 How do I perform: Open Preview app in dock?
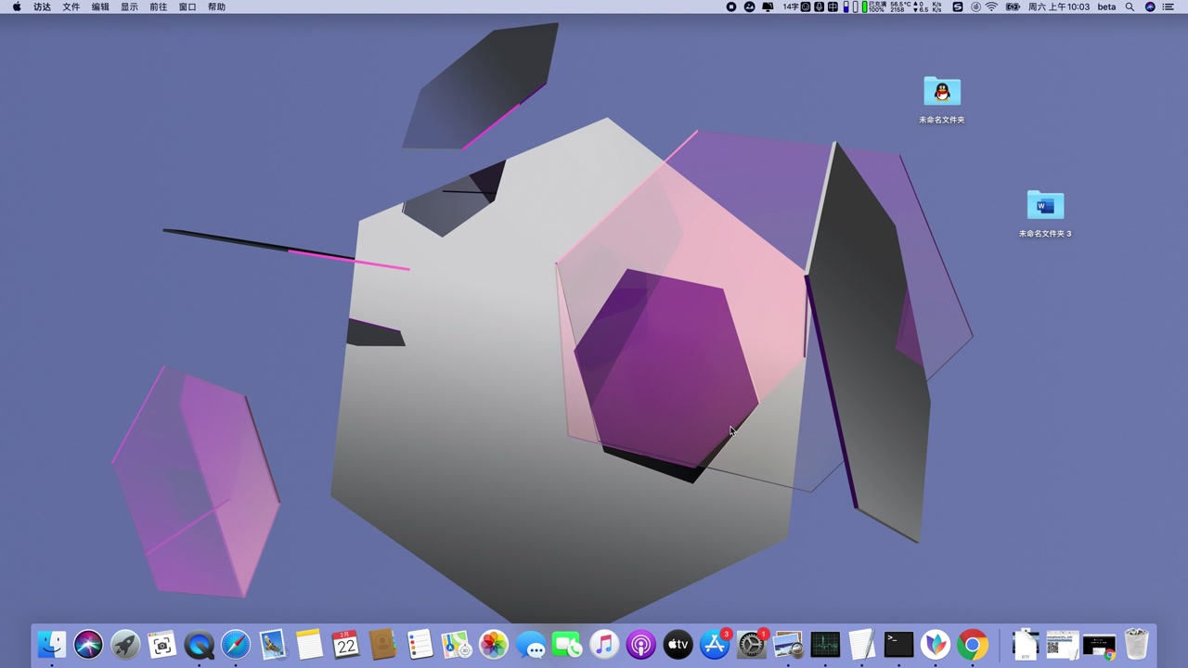click(x=788, y=644)
